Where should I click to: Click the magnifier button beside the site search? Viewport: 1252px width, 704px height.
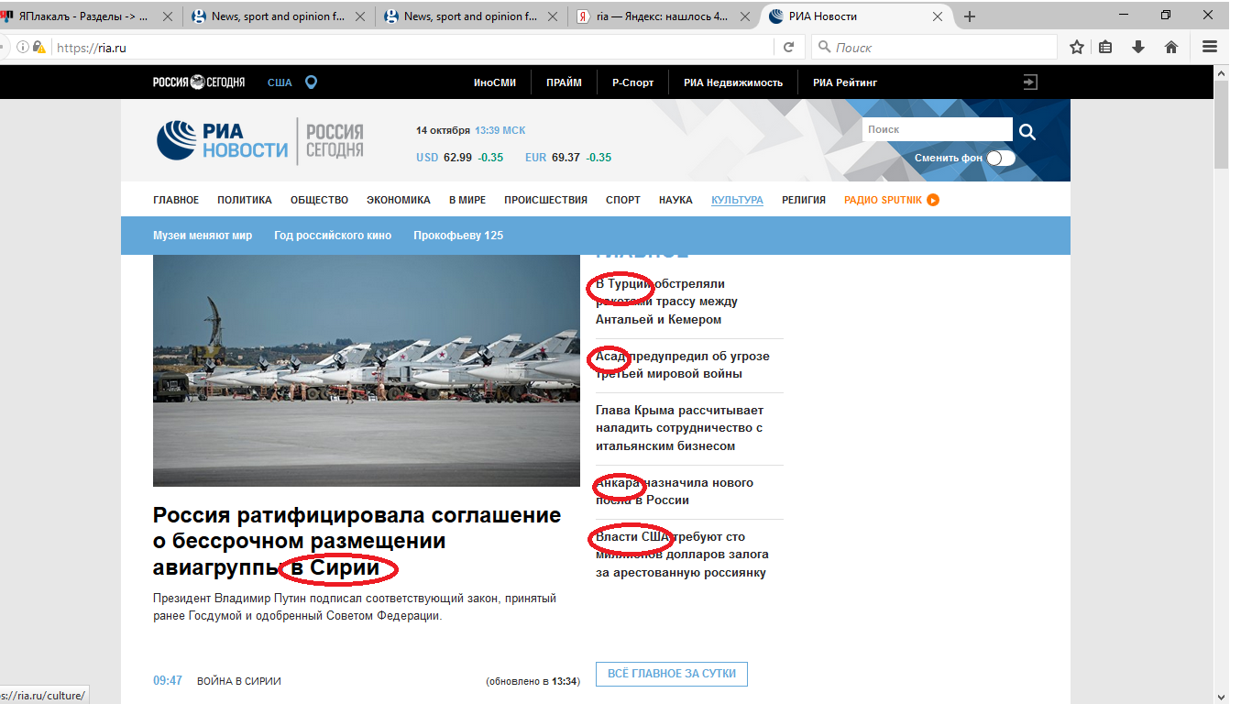point(1027,132)
